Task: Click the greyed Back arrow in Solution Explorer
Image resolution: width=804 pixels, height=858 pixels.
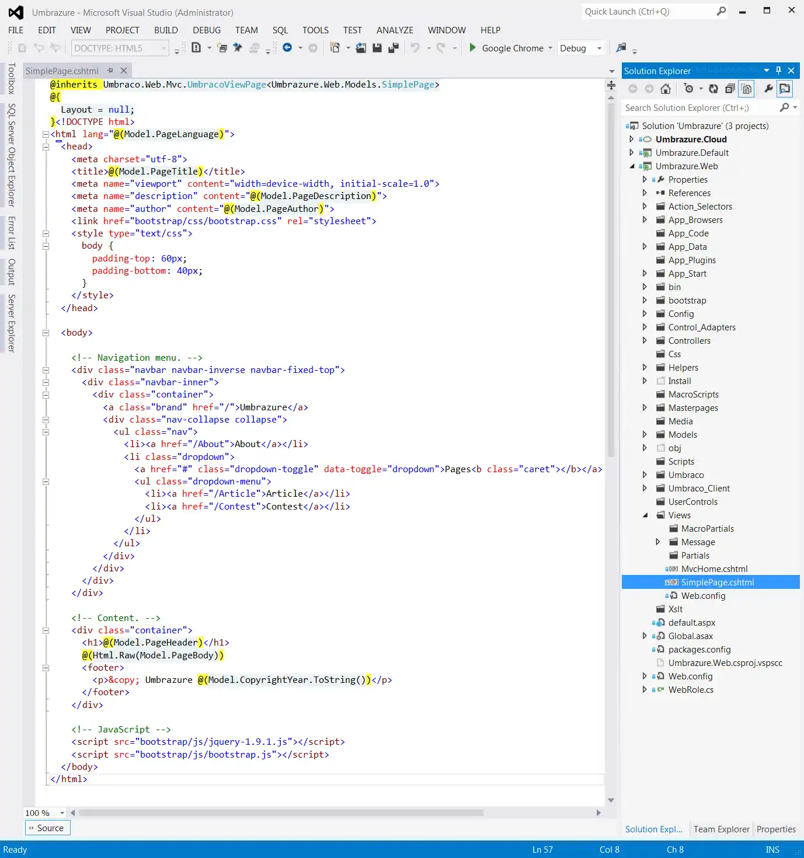Action: coord(633,89)
